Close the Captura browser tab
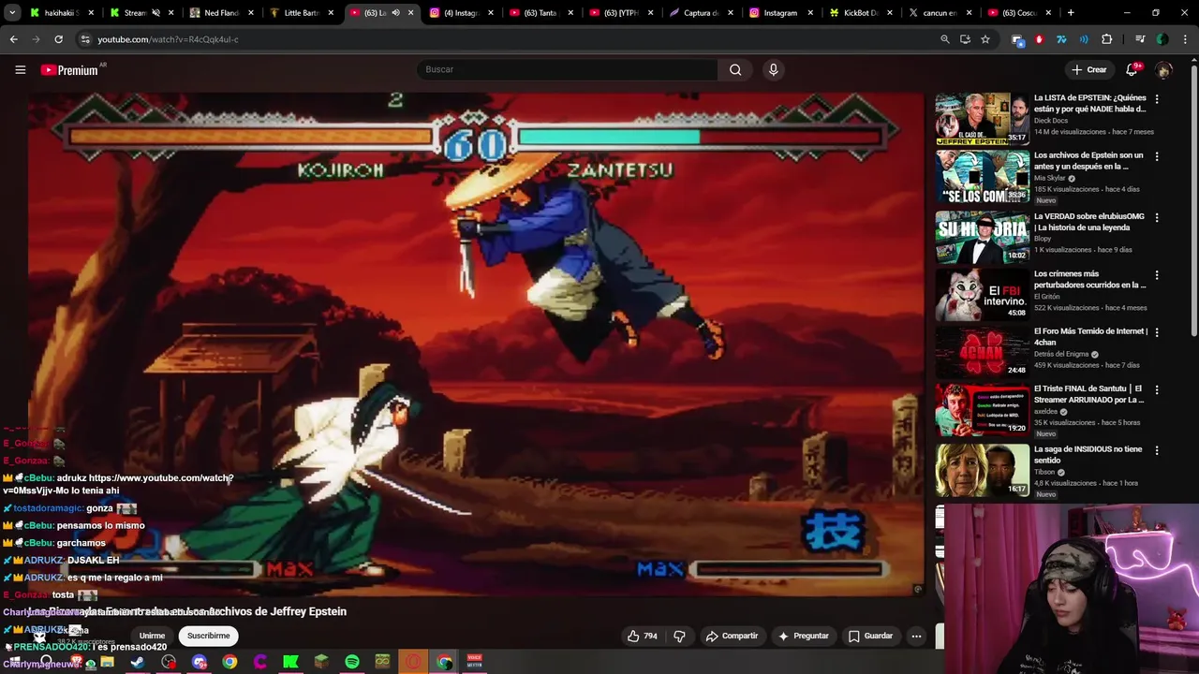The image size is (1199, 674). click(x=730, y=13)
